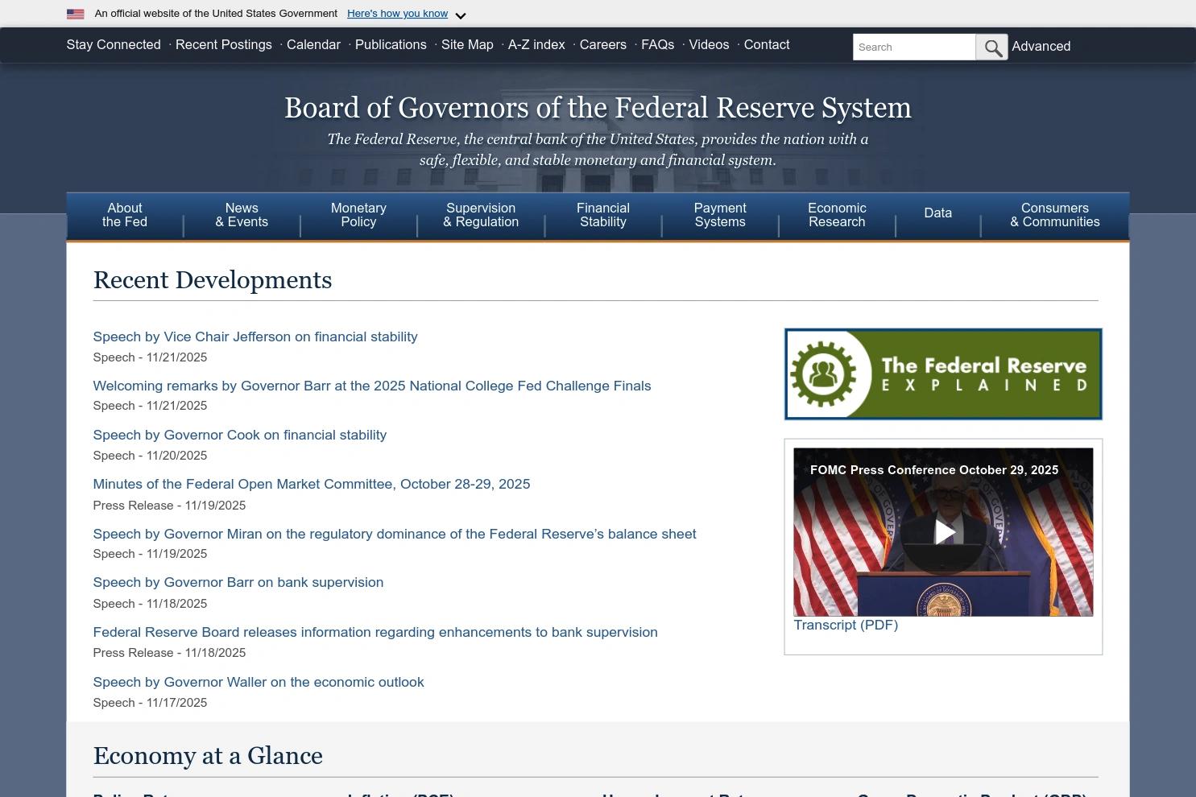Image resolution: width=1196 pixels, height=797 pixels.
Task: Click 'An official website of the United States Government'
Action: click(x=216, y=14)
